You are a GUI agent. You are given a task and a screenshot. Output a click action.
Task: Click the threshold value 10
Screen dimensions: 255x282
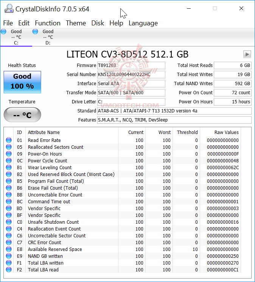195,249
